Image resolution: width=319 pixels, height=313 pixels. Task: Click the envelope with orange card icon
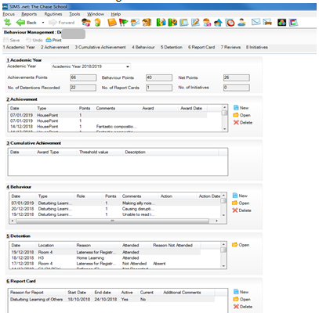(x=267, y=22)
